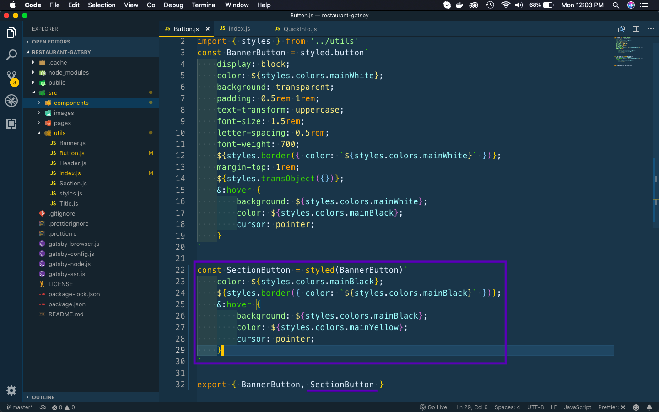Change language mode via JavaScript status item
This screenshot has height=412, width=659.
click(x=578, y=407)
